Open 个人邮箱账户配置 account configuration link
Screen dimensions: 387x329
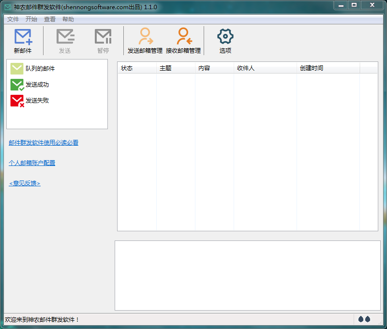pyautogui.click(x=32, y=163)
